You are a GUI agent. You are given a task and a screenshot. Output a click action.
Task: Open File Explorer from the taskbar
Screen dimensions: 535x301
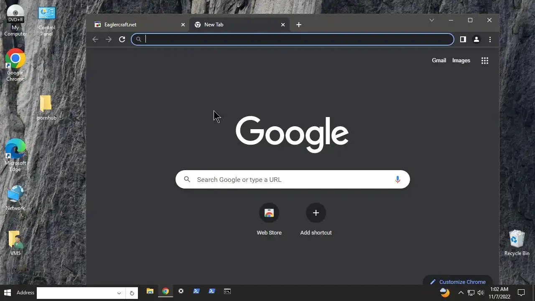150,291
